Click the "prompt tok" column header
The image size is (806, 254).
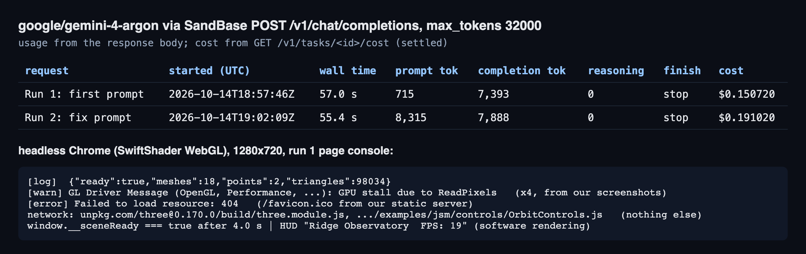tap(426, 71)
